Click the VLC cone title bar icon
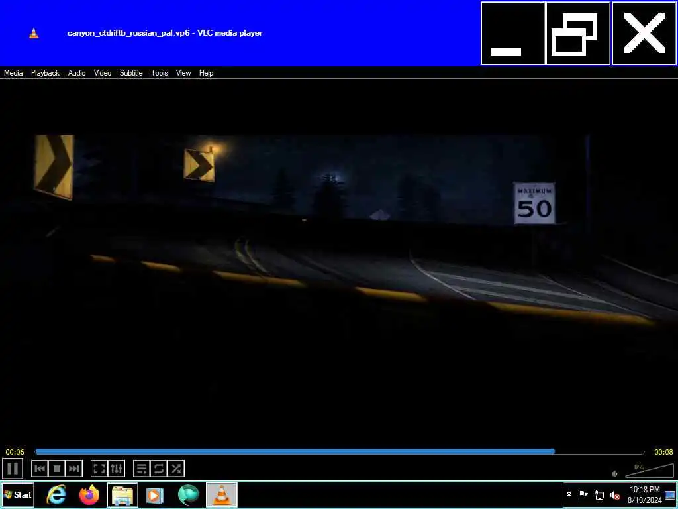This screenshot has width=678, height=509. [x=34, y=33]
